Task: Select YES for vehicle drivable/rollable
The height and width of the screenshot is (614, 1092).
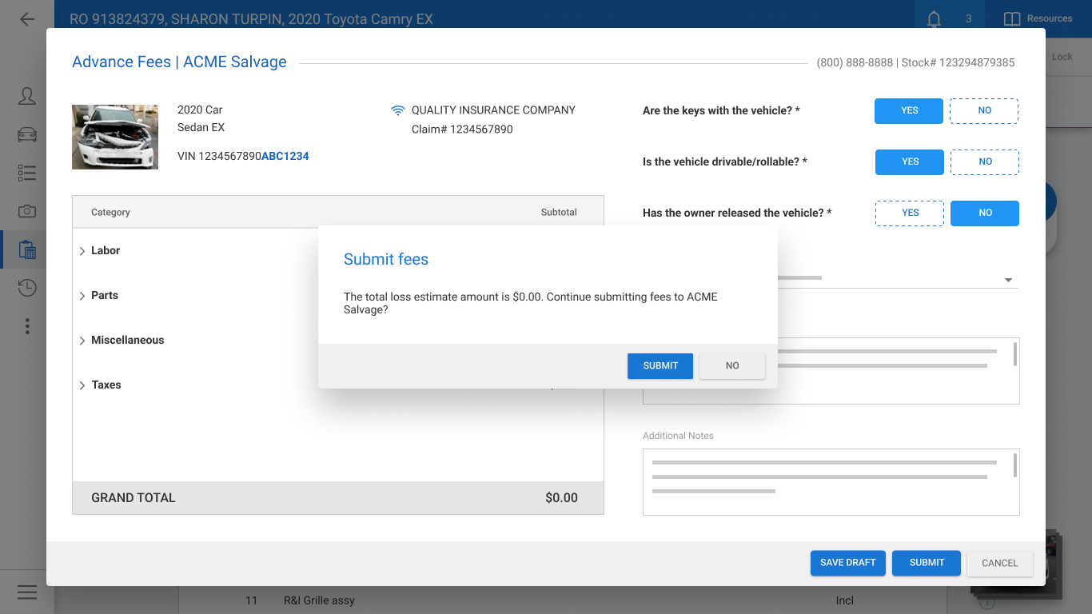Action: tap(910, 161)
